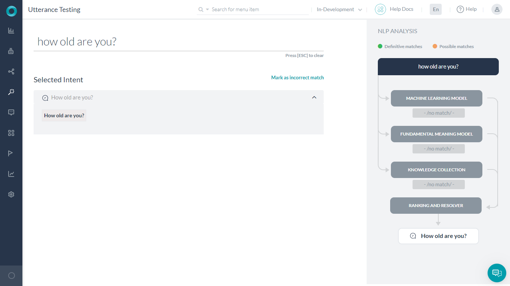Open the Analytics bar chart sidebar icon
Viewport: 510px width, 286px height.
pyautogui.click(x=11, y=31)
